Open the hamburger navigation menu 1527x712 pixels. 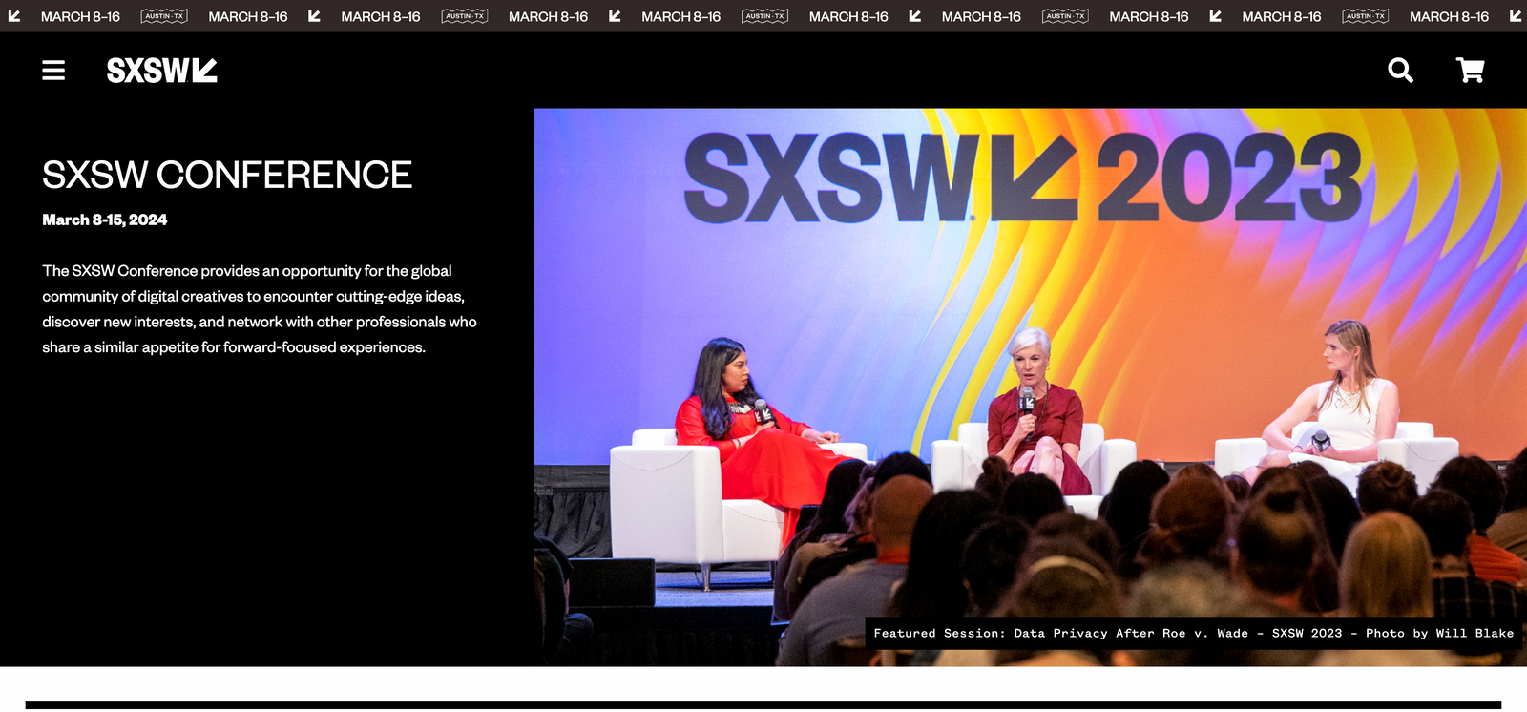(x=53, y=71)
